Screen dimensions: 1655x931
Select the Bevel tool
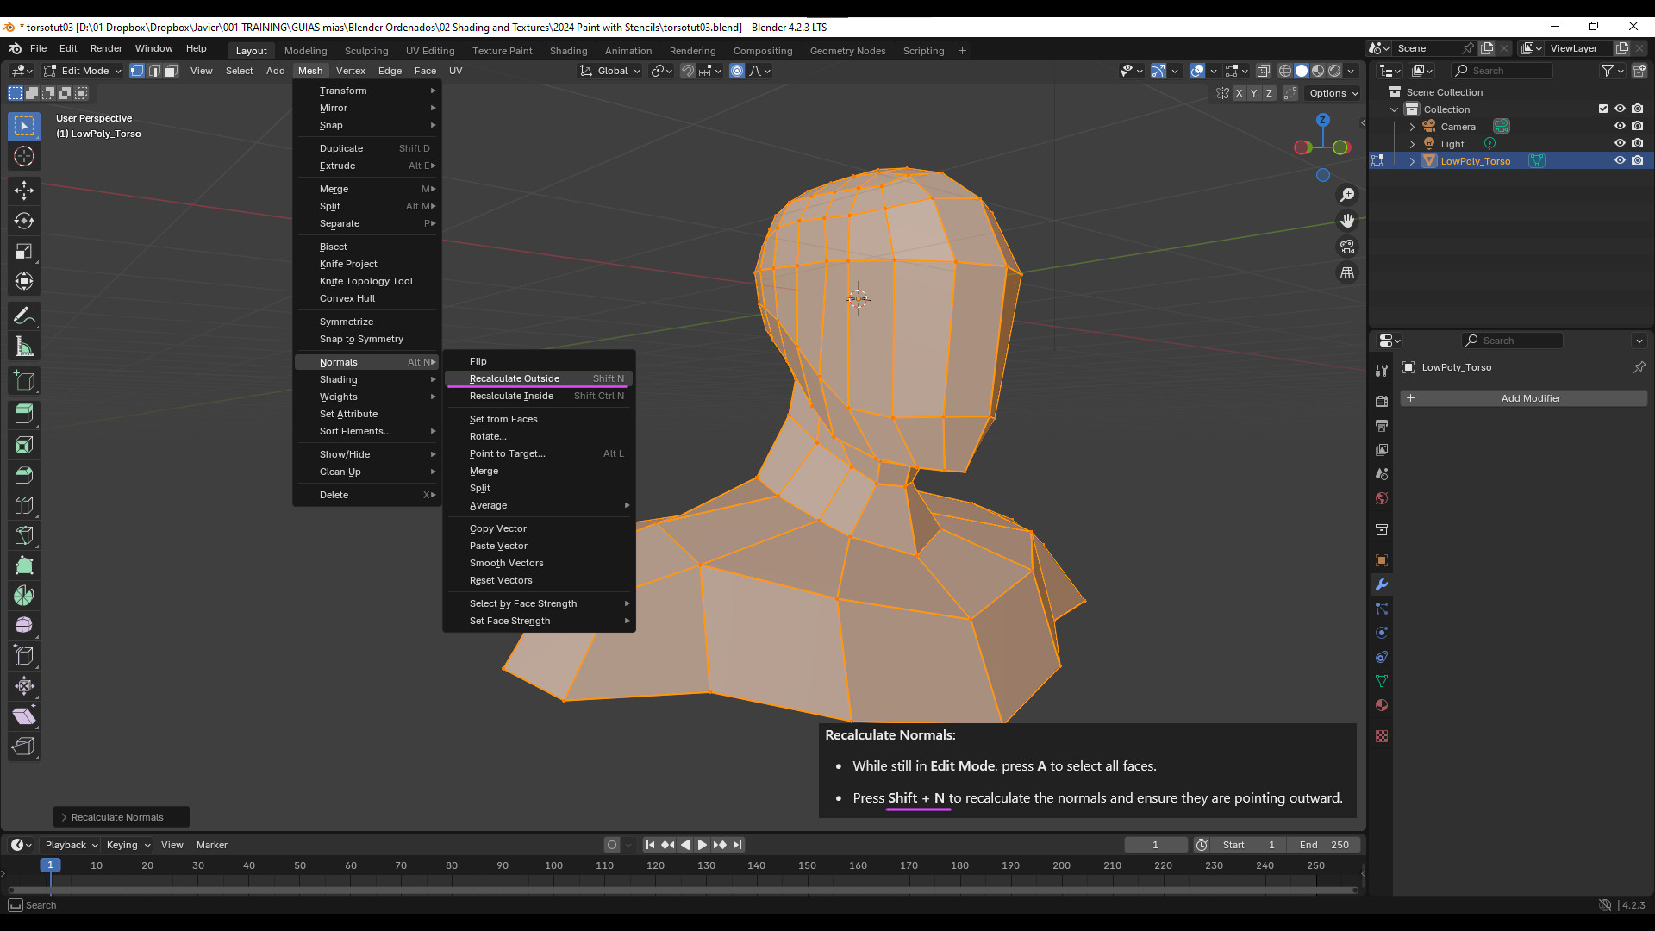pos(24,475)
